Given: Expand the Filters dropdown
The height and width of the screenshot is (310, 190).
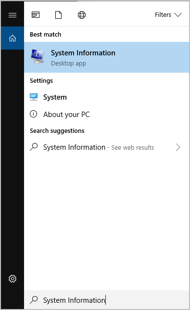Looking at the screenshot, I should pos(168,15).
